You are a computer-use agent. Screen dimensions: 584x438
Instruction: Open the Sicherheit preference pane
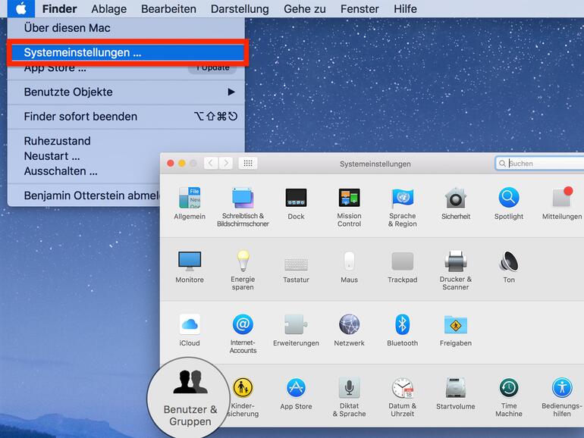pos(456,203)
